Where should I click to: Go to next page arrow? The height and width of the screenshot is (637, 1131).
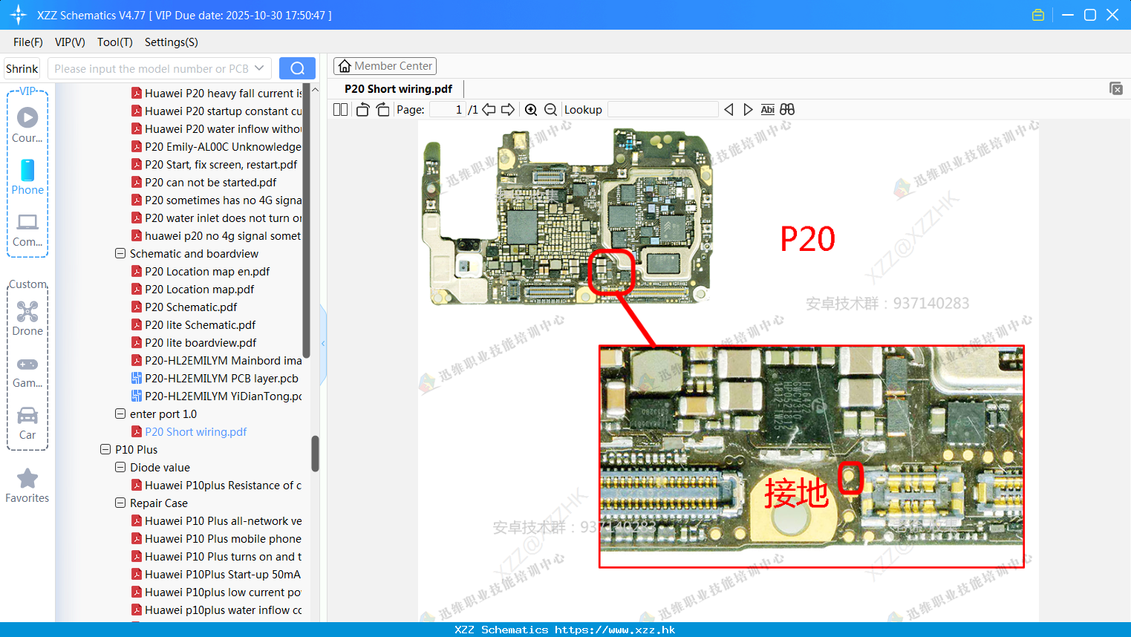[508, 109]
